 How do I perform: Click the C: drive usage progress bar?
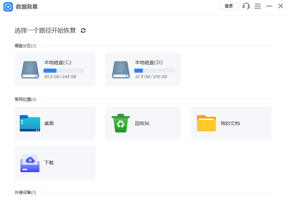click(x=64, y=70)
